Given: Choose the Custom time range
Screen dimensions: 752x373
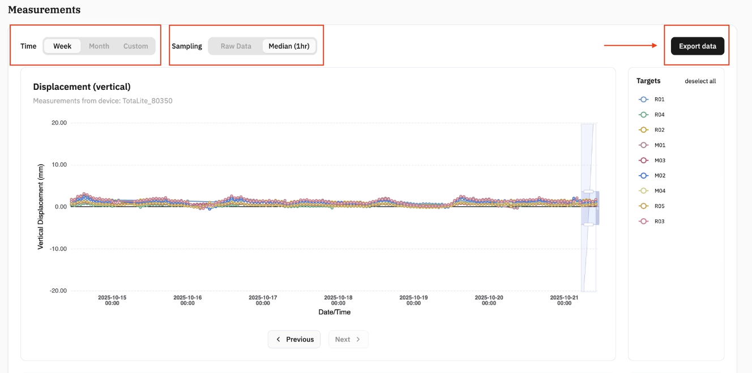Looking at the screenshot, I should [x=136, y=46].
